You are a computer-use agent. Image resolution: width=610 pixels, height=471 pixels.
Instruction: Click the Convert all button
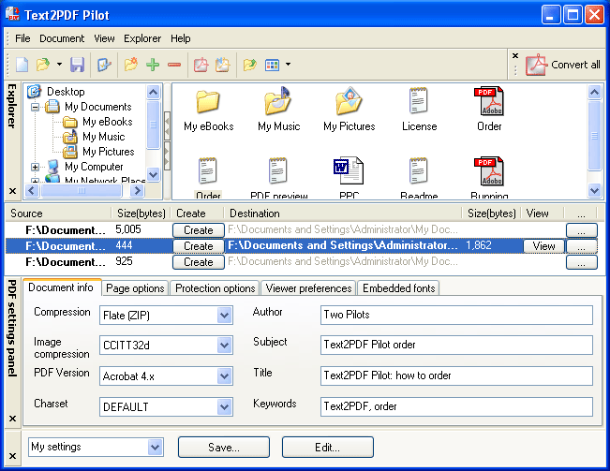click(562, 65)
